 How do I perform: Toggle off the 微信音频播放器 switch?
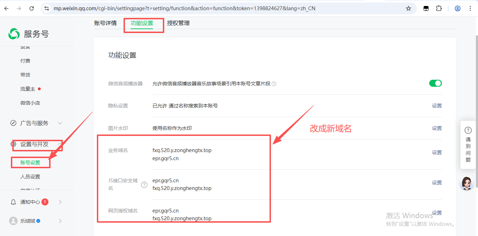click(x=435, y=83)
